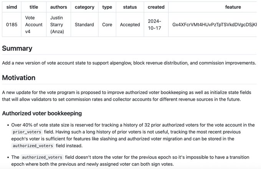Jump to the "Motivation" heading
261x169 pixels.
click(19, 78)
